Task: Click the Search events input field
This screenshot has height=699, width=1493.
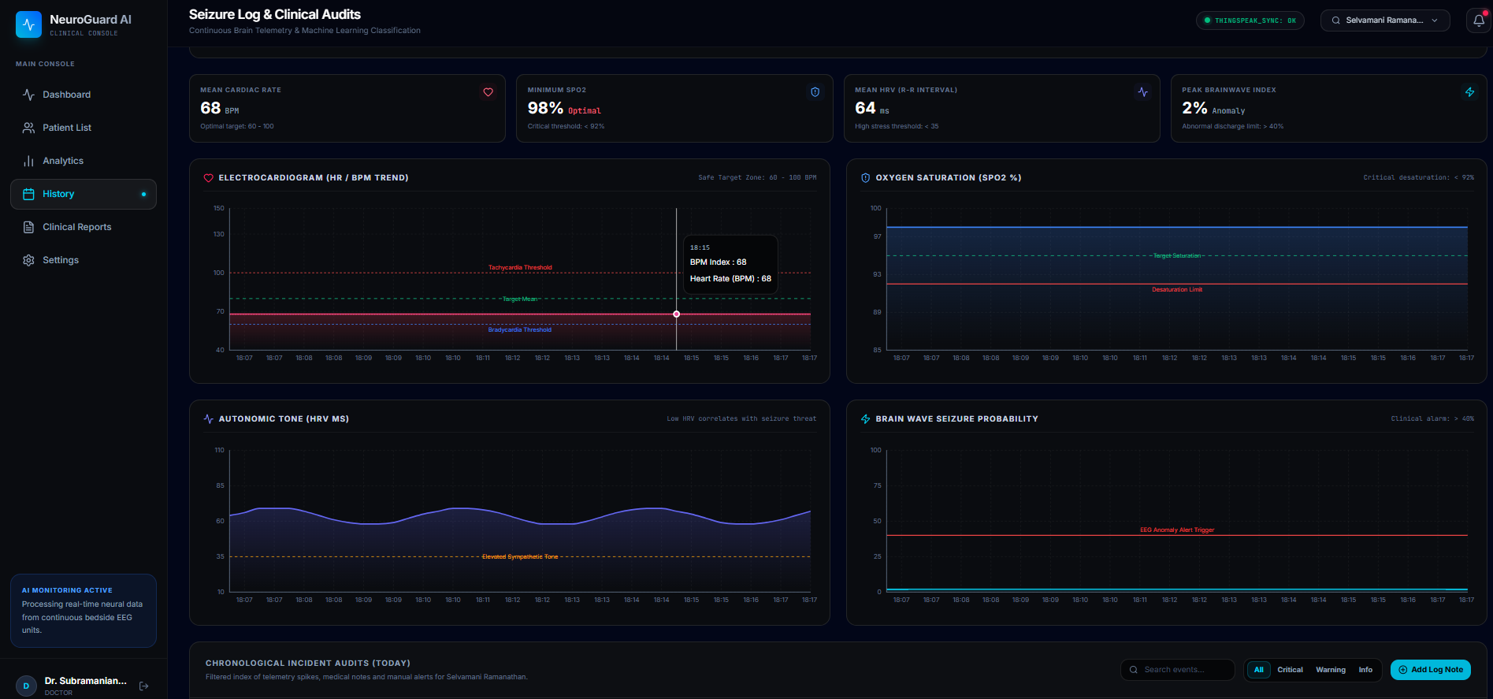Action: pos(1177,670)
